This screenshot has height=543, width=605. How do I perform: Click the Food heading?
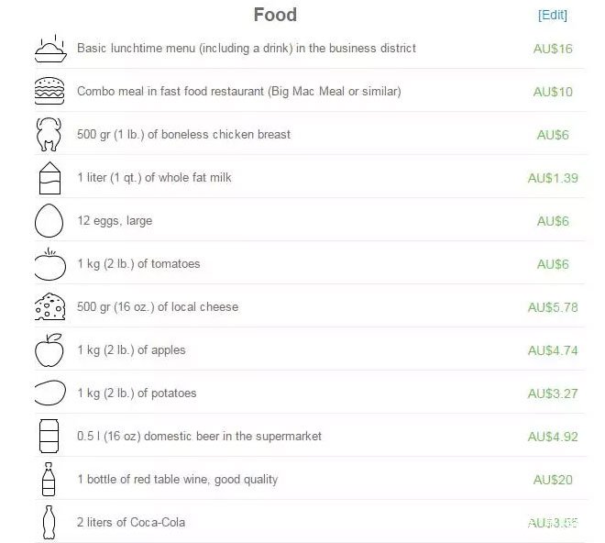[275, 15]
